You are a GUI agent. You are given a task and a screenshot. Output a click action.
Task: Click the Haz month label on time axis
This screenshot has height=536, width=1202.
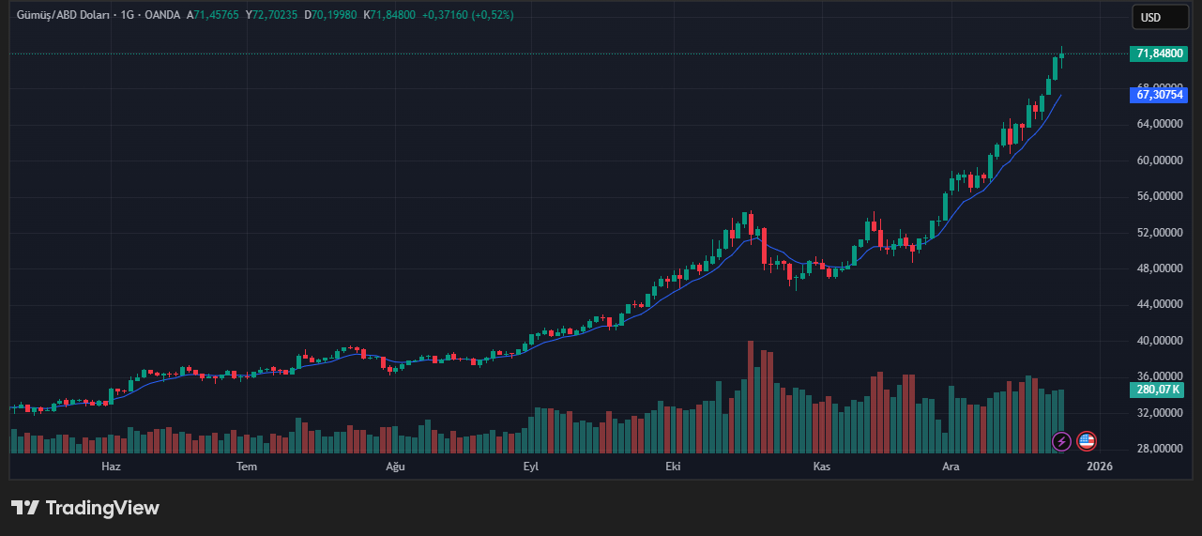pyautogui.click(x=111, y=467)
